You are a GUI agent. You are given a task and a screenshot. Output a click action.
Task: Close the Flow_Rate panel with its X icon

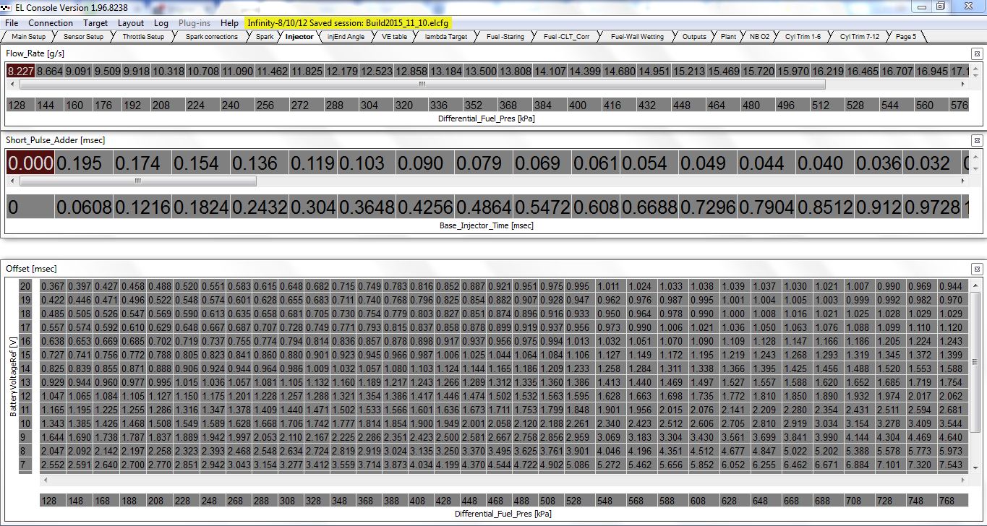(976, 53)
